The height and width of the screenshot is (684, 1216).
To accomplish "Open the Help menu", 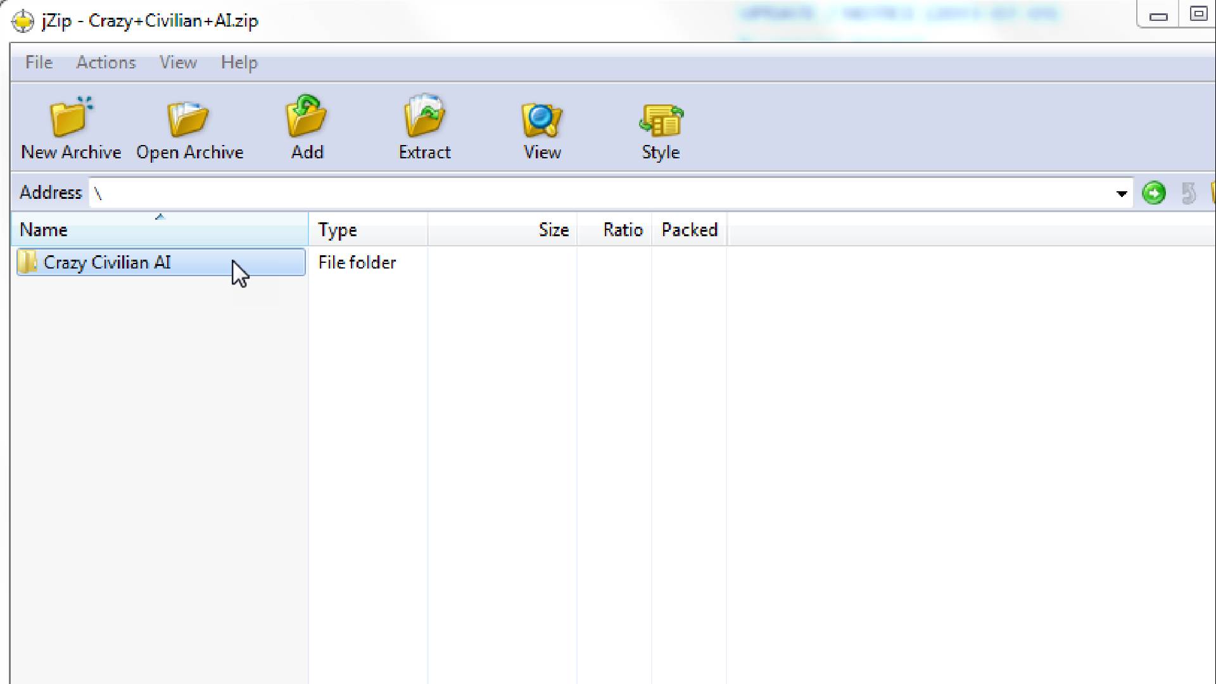I will click(239, 63).
